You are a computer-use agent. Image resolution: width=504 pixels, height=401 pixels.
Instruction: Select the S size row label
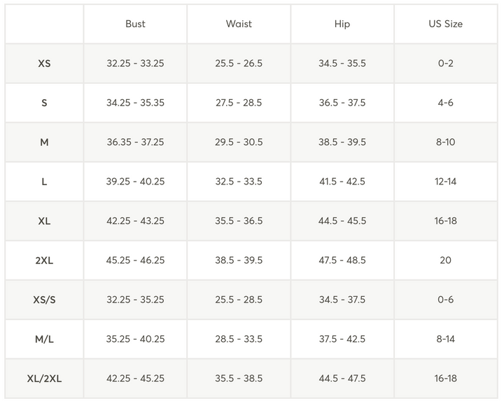[44, 103]
